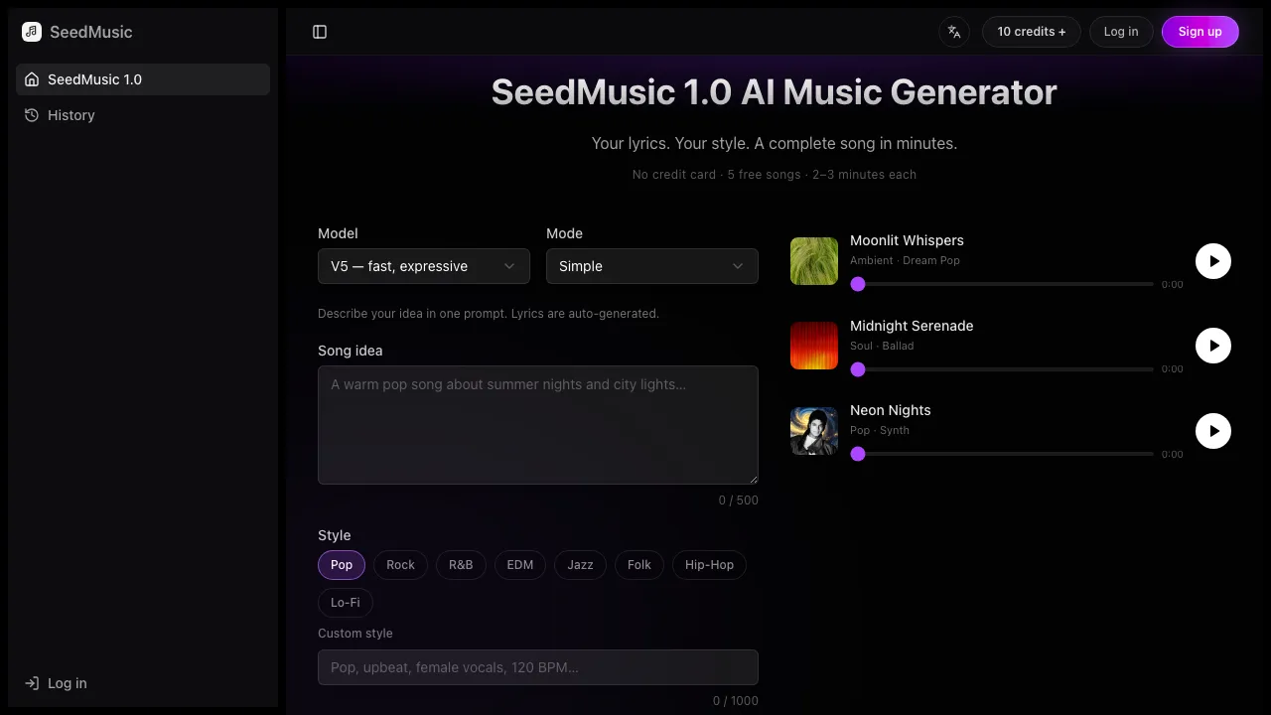Click the top bar Log in button
Viewport: 1271px width, 715px height.
point(1121,32)
